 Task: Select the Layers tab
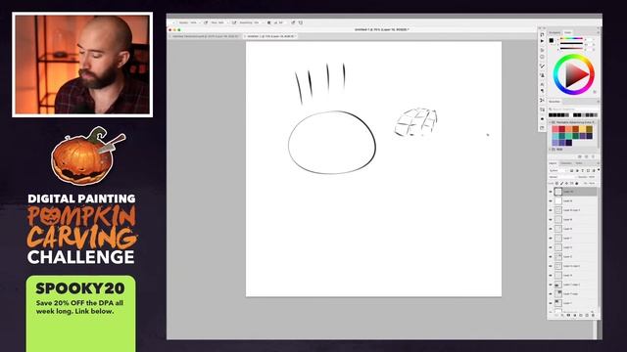coord(553,163)
